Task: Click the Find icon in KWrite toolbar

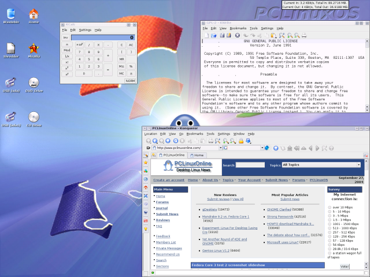Action: [x=282, y=35]
